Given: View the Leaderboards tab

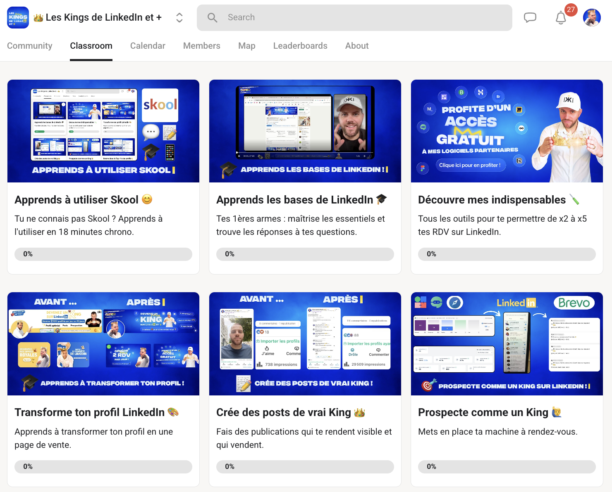Looking at the screenshot, I should [300, 46].
